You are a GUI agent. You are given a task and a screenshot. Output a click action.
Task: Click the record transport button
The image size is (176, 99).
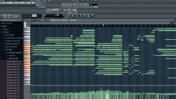pos(61,10)
